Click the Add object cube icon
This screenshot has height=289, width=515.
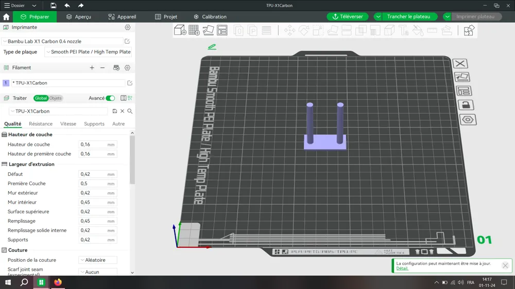[180, 30]
